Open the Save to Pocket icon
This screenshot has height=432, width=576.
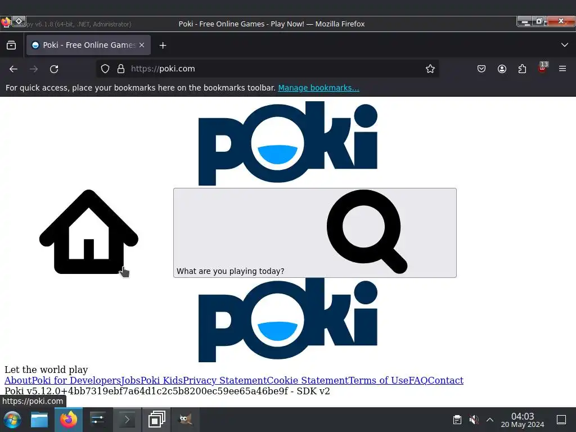click(x=481, y=69)
